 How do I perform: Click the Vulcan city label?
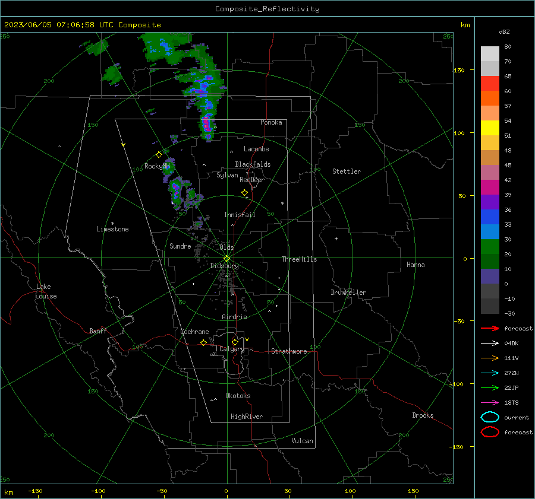302,441
